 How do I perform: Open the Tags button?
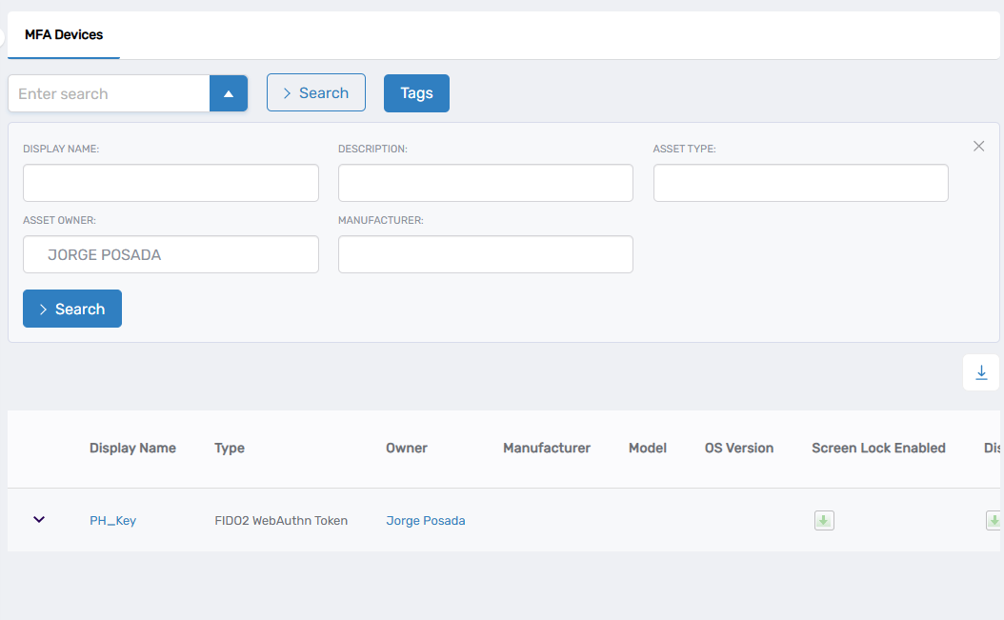click(416, 93)
